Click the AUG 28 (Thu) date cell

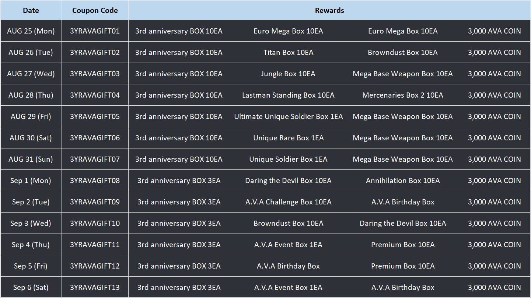click(31, 95)
